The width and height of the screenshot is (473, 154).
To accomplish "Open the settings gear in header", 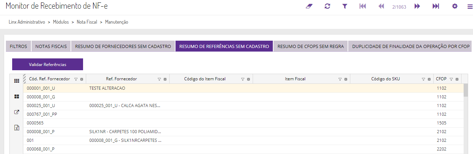I will (x=455, y=6).
